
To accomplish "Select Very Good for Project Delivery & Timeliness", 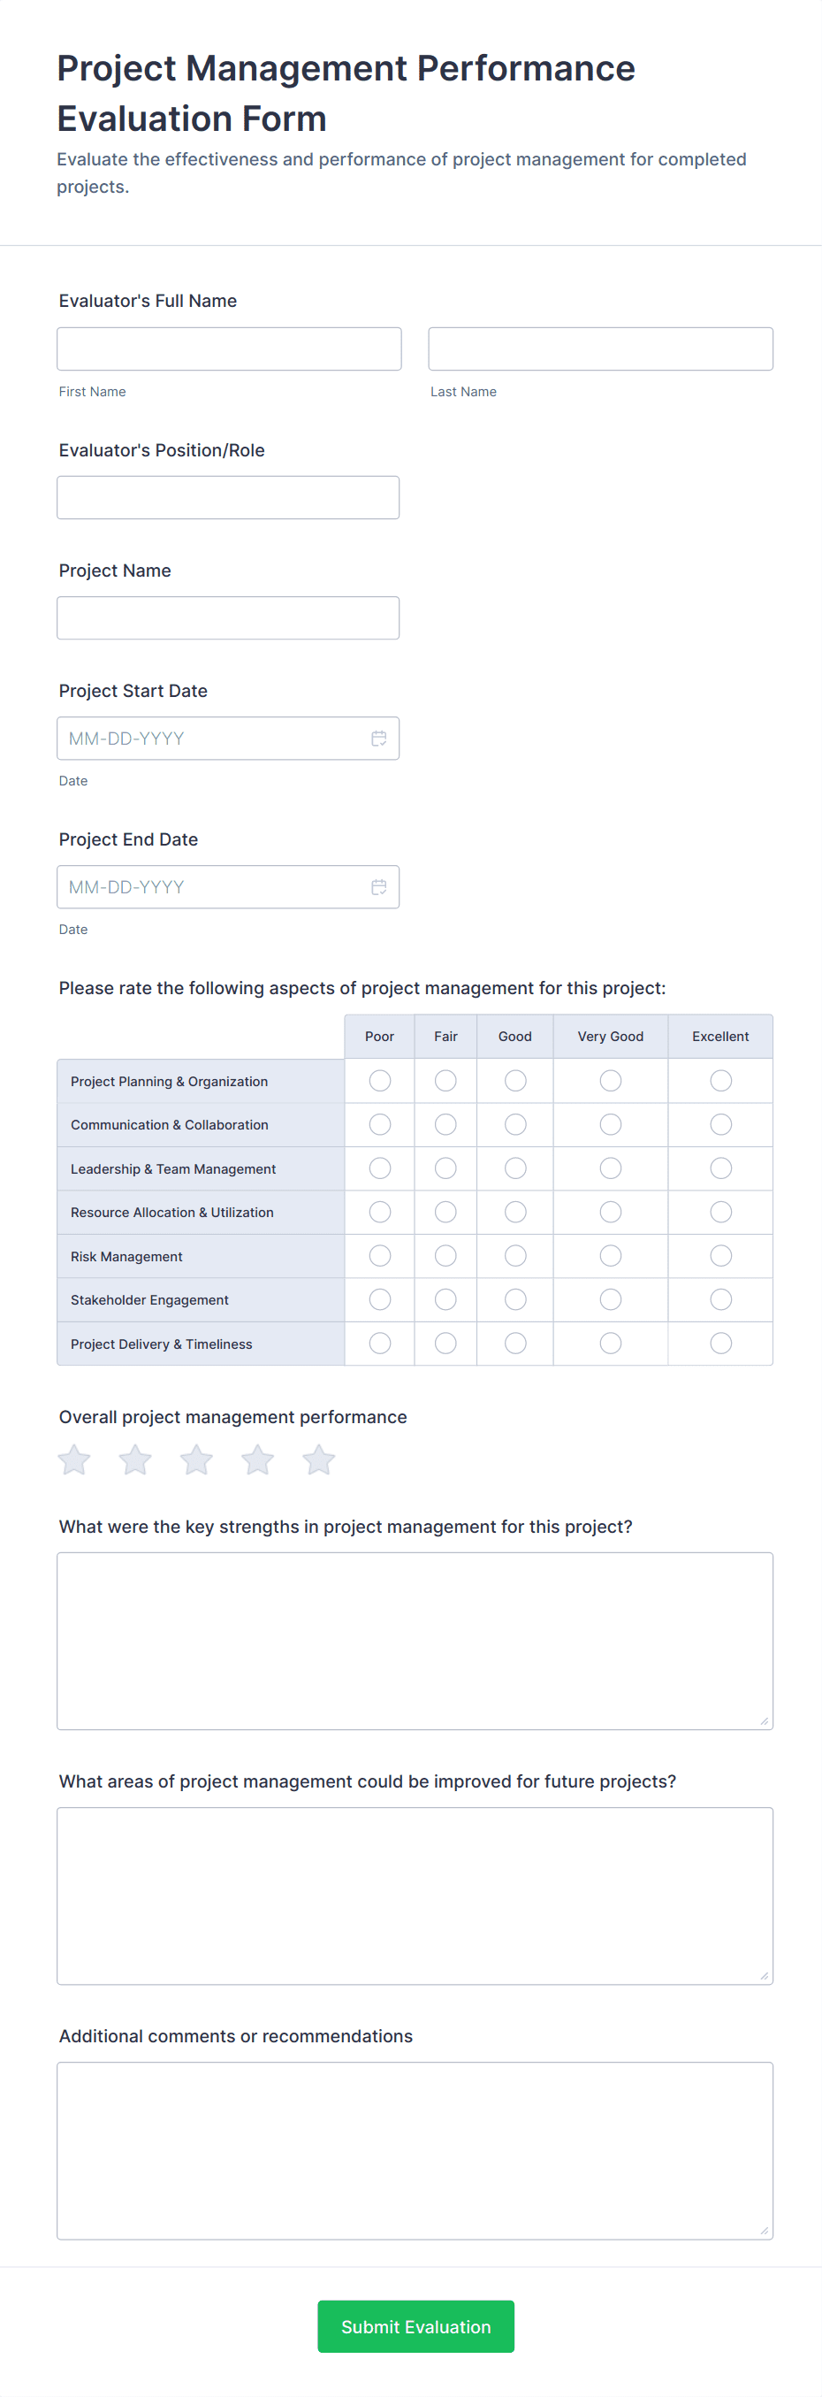I will 610,1343.
